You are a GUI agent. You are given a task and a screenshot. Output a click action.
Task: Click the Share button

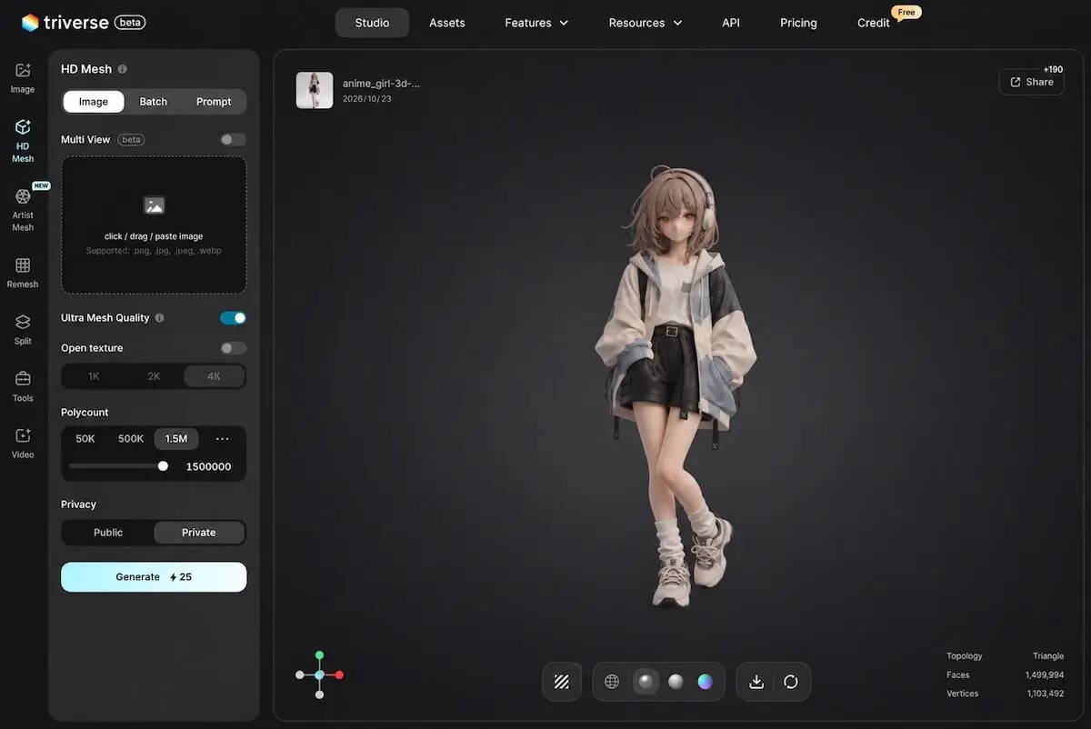[x=1032, y=82]
